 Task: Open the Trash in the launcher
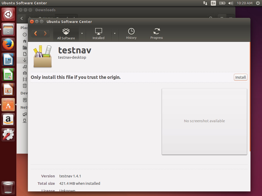point(8,188)
